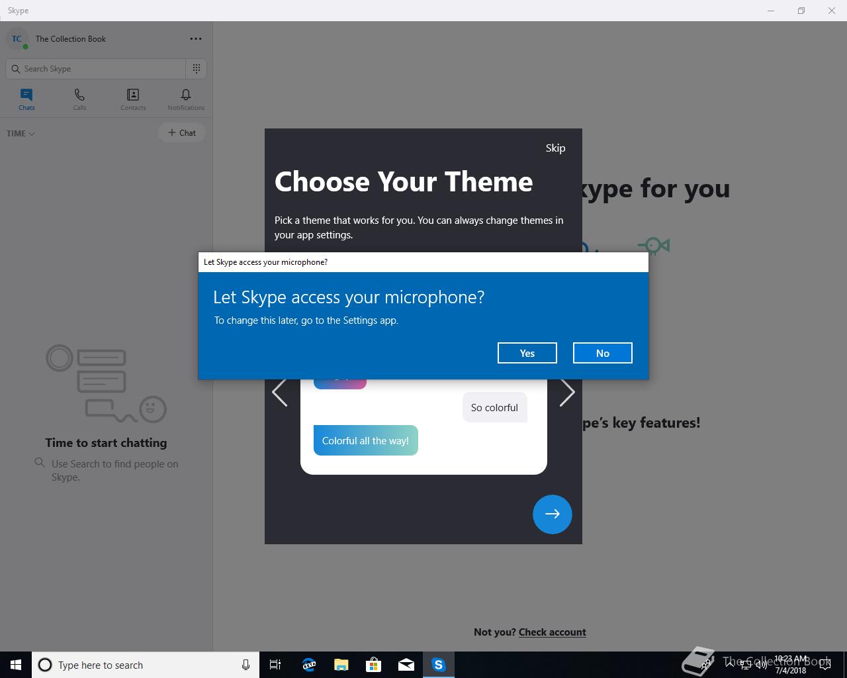This screenshot has height=678, width=847.
Task: Click the Type here to search box
Action: click(146, 665)
